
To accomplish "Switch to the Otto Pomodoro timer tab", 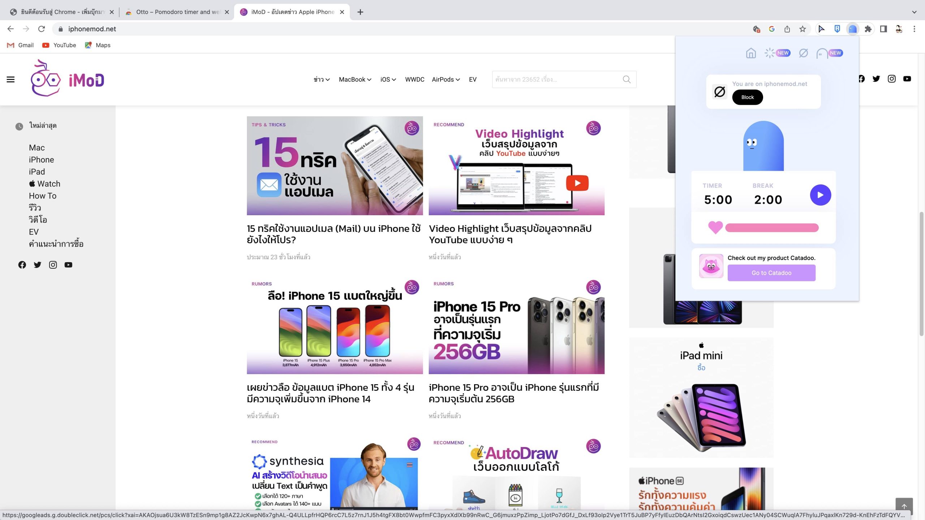I will [177, 12].
